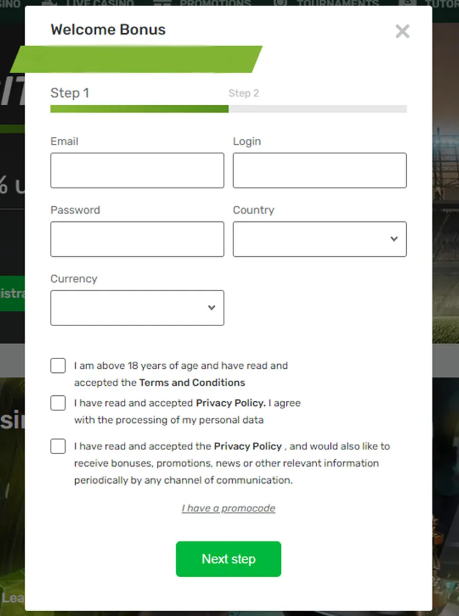Viewport: 459px width, 616px height.
Task: Click the 'I have a promocode' link
Action: tap(229, 508)
